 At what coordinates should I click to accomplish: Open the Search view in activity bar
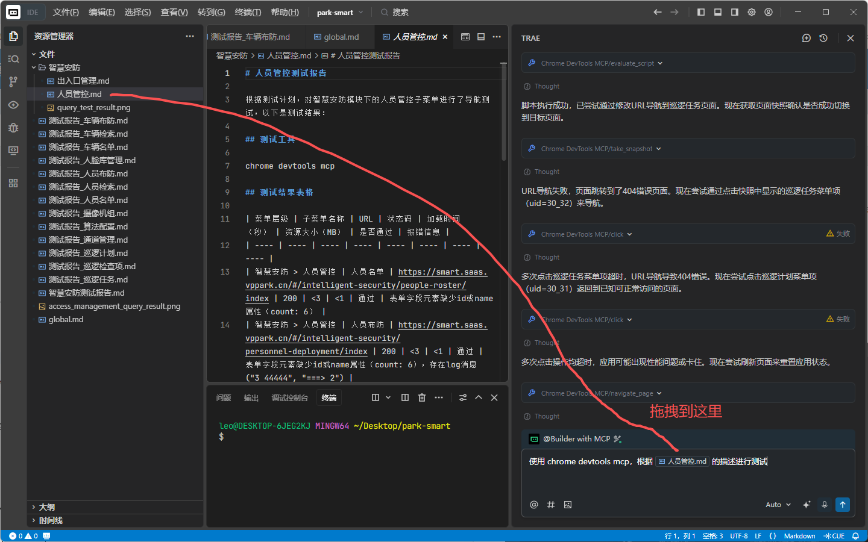pyautogui.click(x=13, y=58)
